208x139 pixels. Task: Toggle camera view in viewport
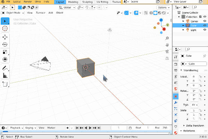point(167,51)
